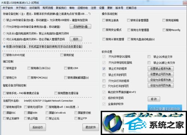The height and width of the screenshot is (135, 187).
Task: Tick the 禁用无线网卡 checkbox
Action: (x=25, y=107)
